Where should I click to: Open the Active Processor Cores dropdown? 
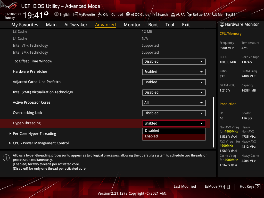point(174,103)
